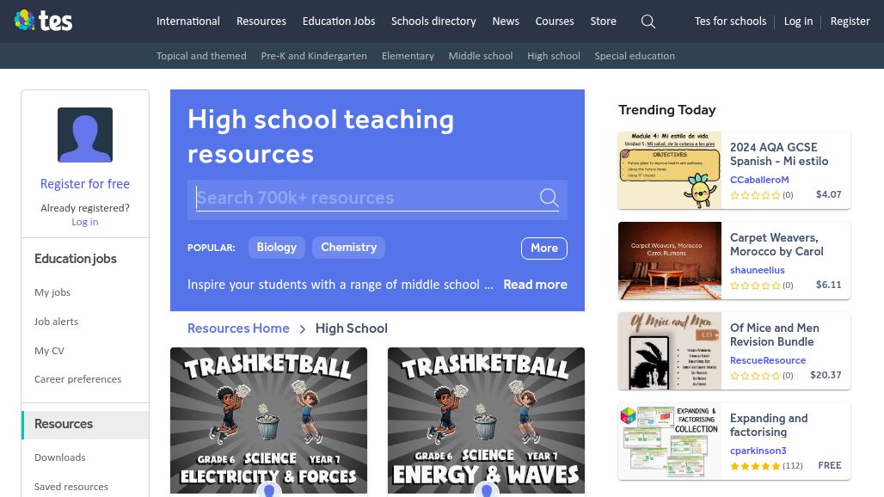Click star rating of Carpet Weavers resource
Image resolution: width=884 pixels, height=497 pixels.
click(x=755, y=285)
